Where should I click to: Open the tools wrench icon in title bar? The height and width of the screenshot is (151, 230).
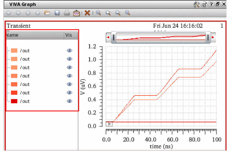click(x=197, y=5)
